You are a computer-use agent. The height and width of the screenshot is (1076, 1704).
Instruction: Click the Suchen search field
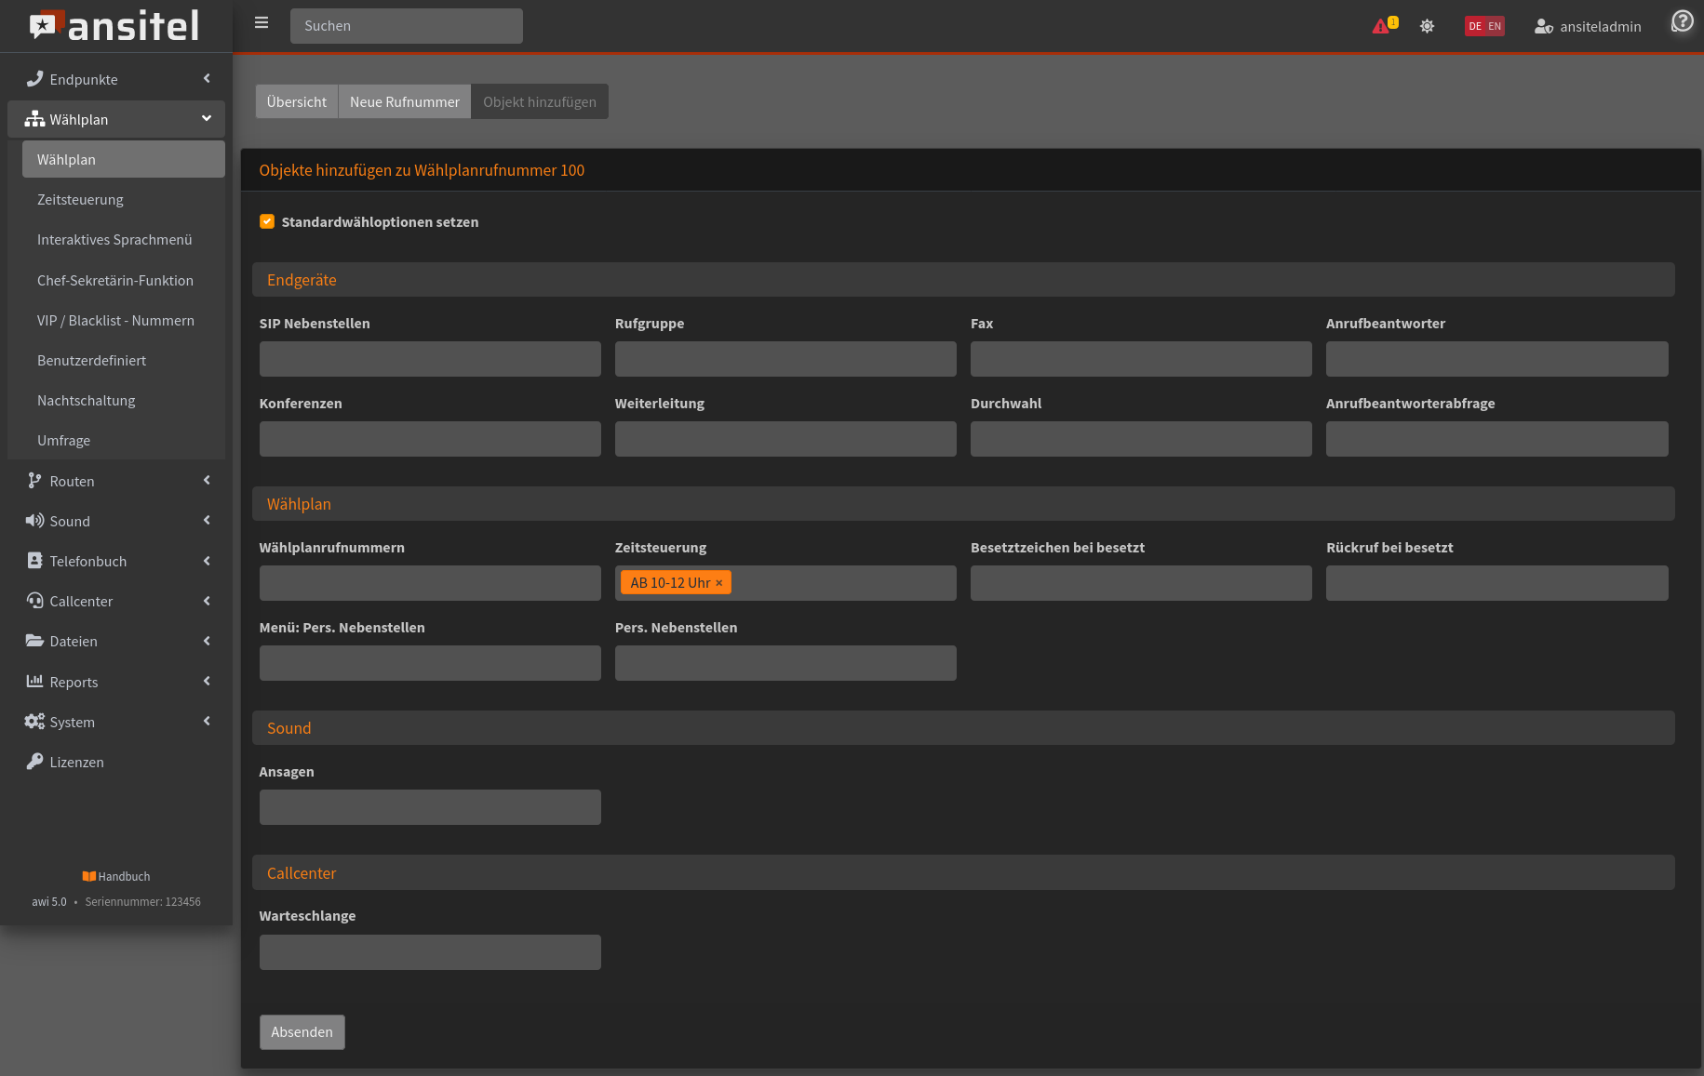tap(406, 26)
